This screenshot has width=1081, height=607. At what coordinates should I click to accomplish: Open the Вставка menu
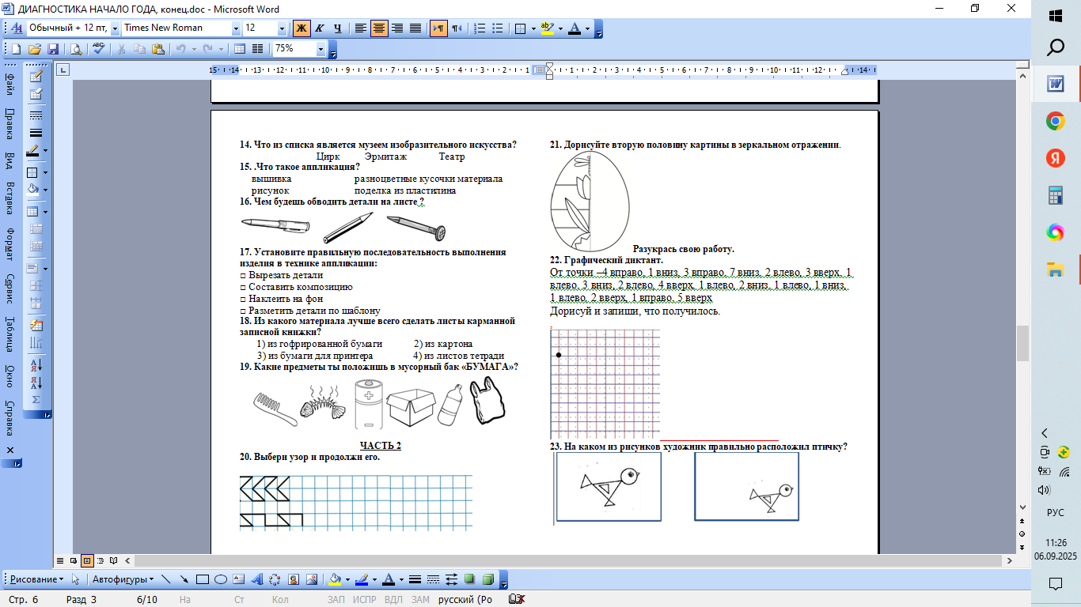tap(9, 198)
